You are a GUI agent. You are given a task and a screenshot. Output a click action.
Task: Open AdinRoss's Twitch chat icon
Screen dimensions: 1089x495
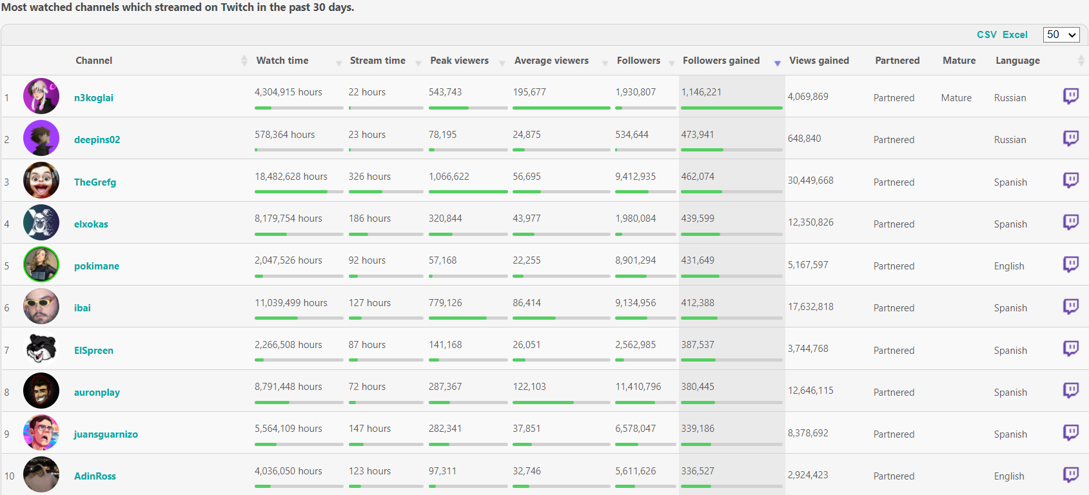click(x=1070, y=474)
